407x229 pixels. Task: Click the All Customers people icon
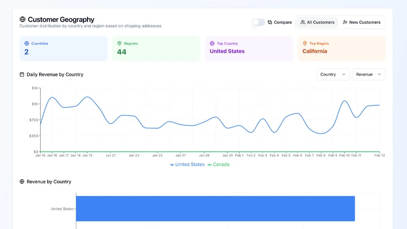(x=303, y=22)
